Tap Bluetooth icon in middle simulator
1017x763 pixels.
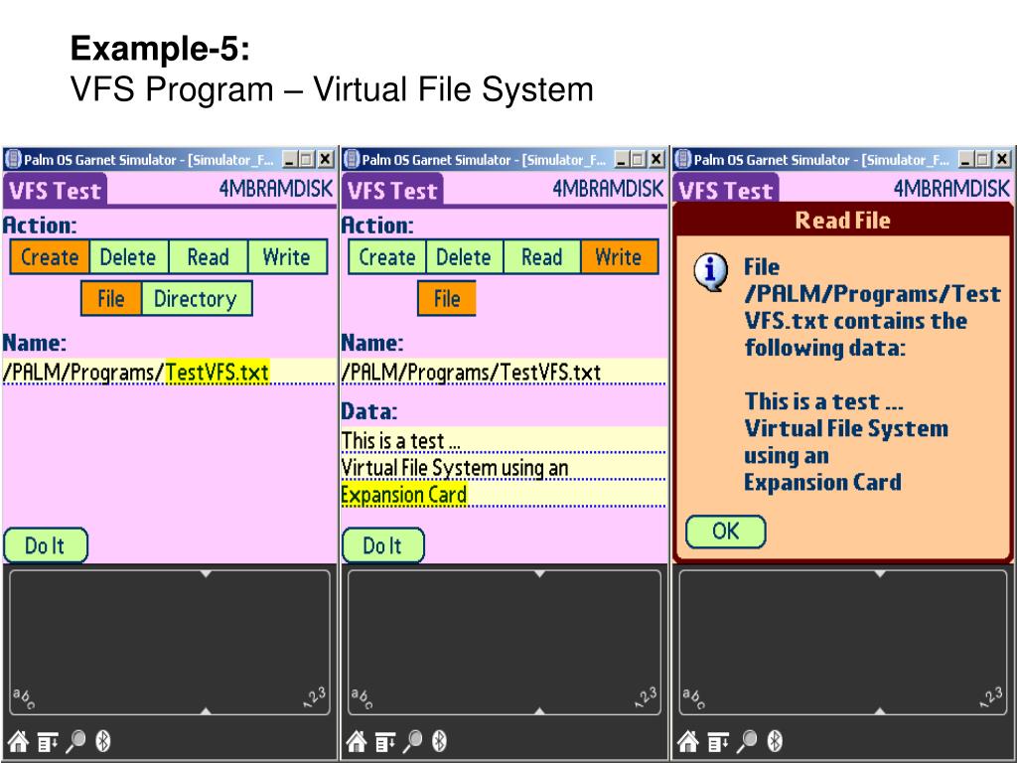coord(440,741)
